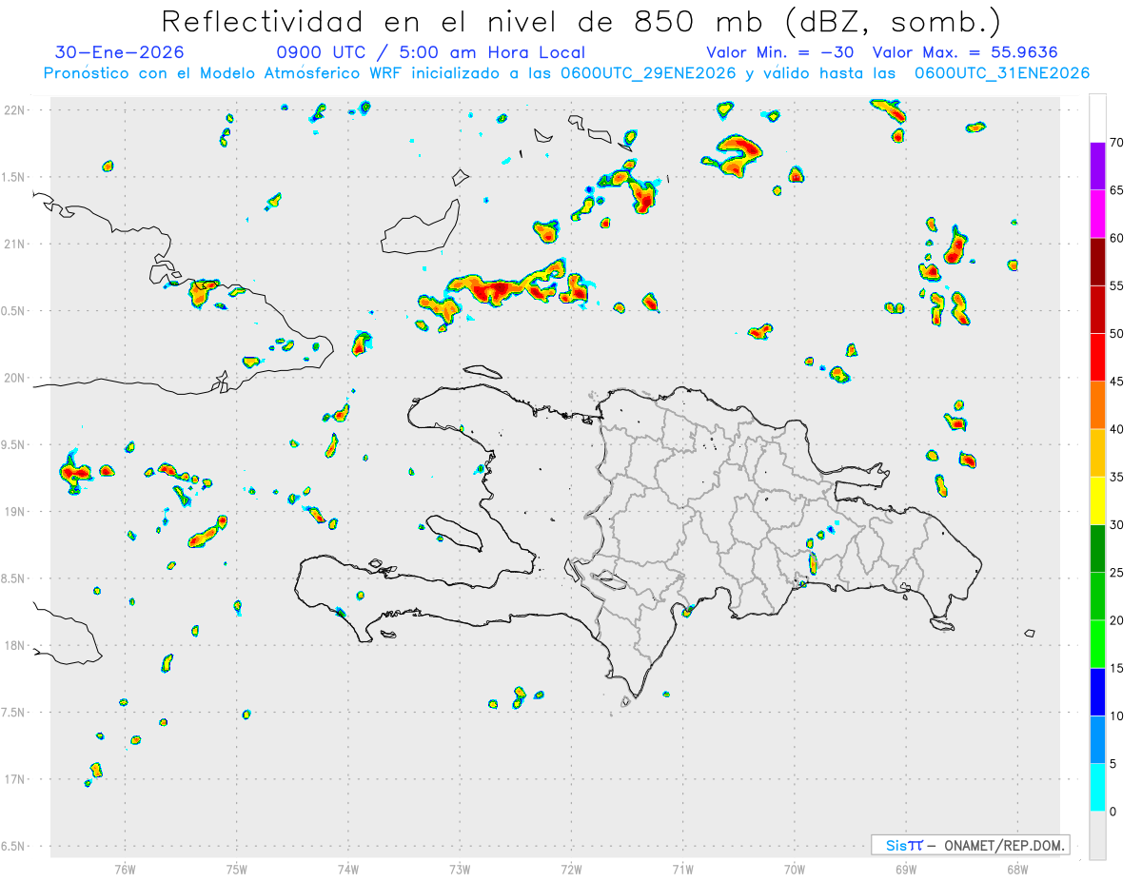The height and width of the screenshot is (882, 1142).
Task: Select the gold 35–40 dBZ colorbar segment
Action: tap(1097, 453)
